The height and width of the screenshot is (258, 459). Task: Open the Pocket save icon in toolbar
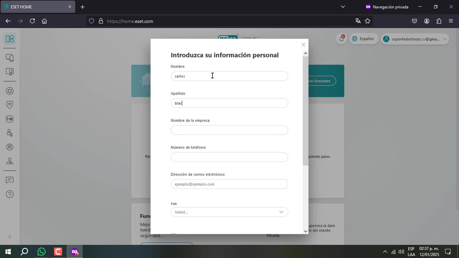[415, 21]
